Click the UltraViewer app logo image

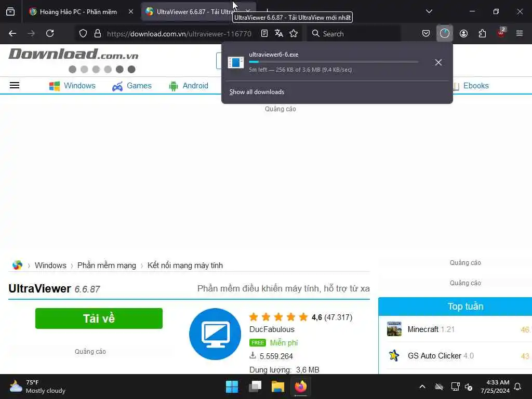215,334
